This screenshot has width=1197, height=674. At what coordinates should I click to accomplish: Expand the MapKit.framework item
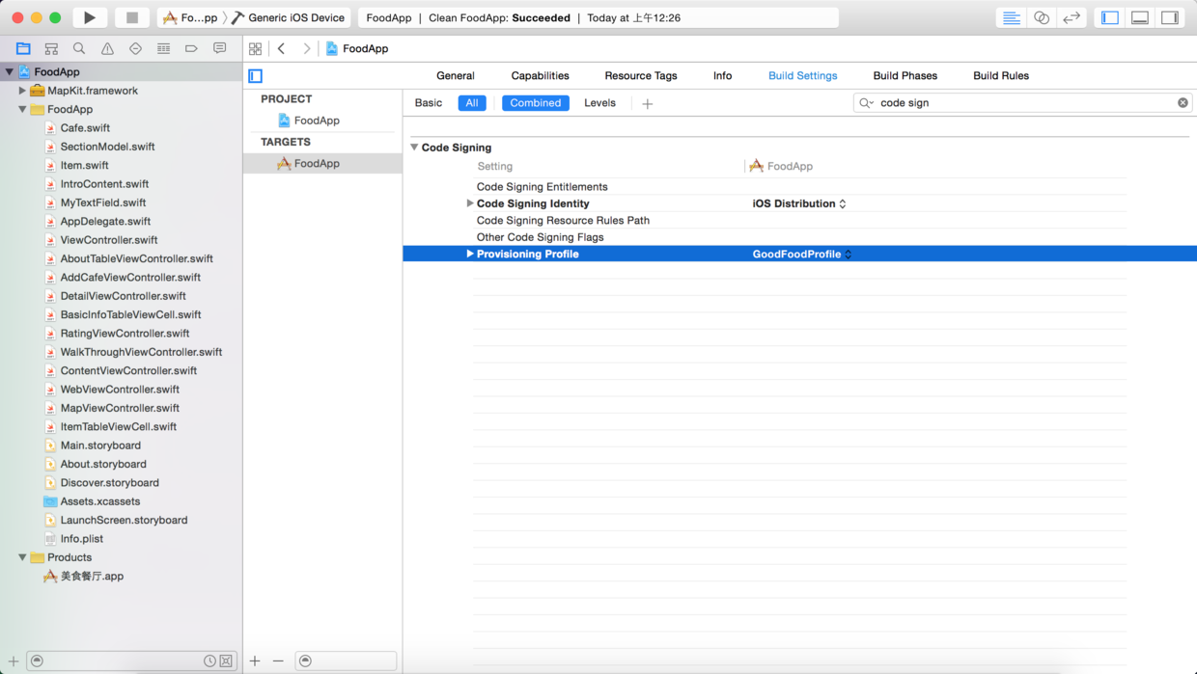coord(22,91)
